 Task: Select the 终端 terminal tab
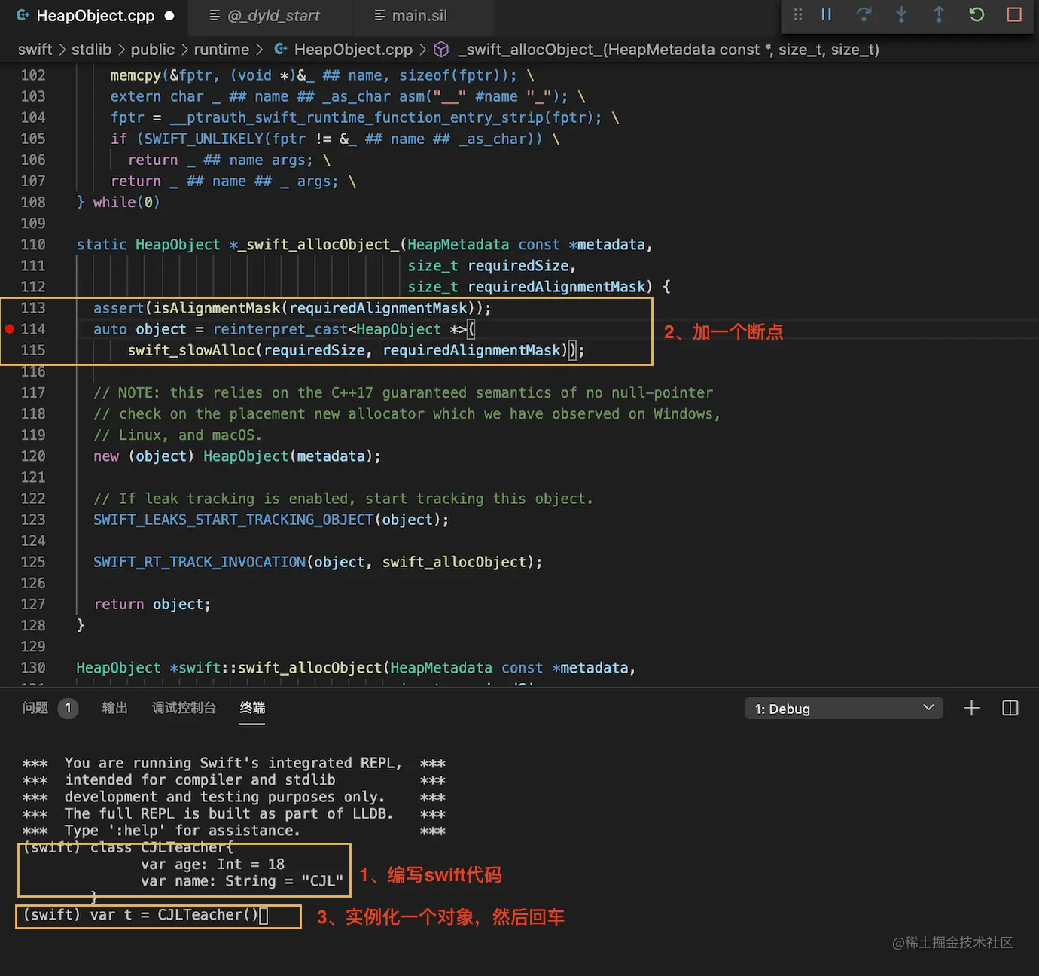(252, 708)
